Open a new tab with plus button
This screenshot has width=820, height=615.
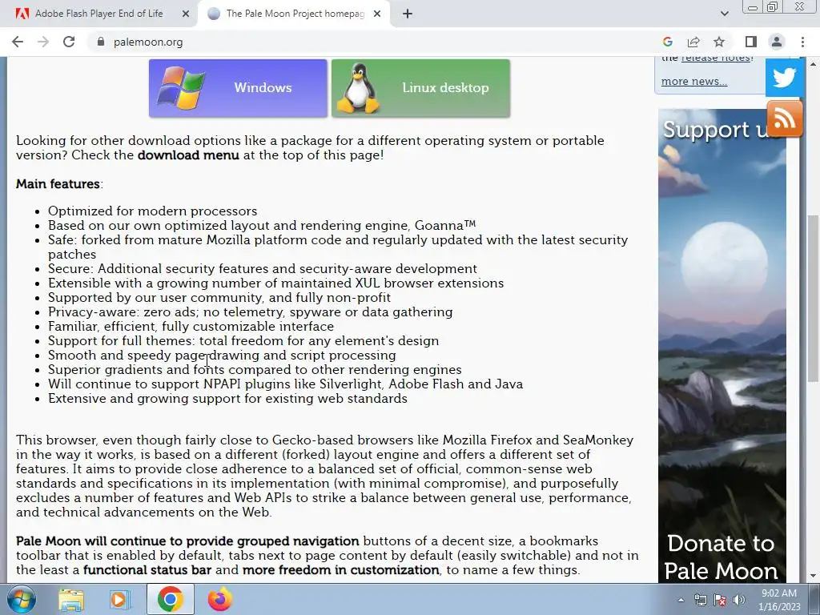pos(408,14)
